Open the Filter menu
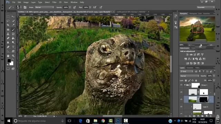Viewport: 221px width, 124px height. tap(54, 2)
